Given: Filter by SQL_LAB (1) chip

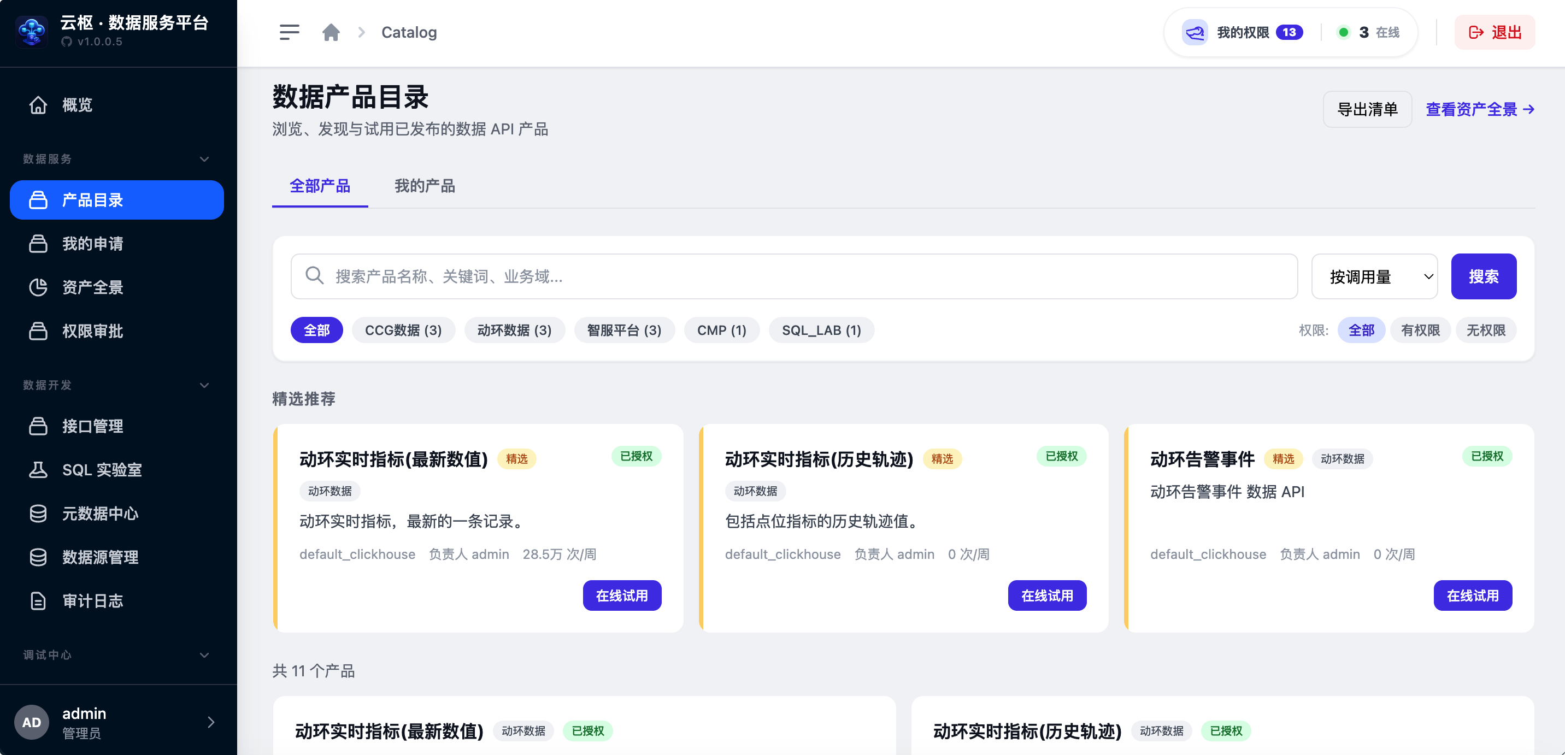Looking at the screenshot, I should pos(821,330).
